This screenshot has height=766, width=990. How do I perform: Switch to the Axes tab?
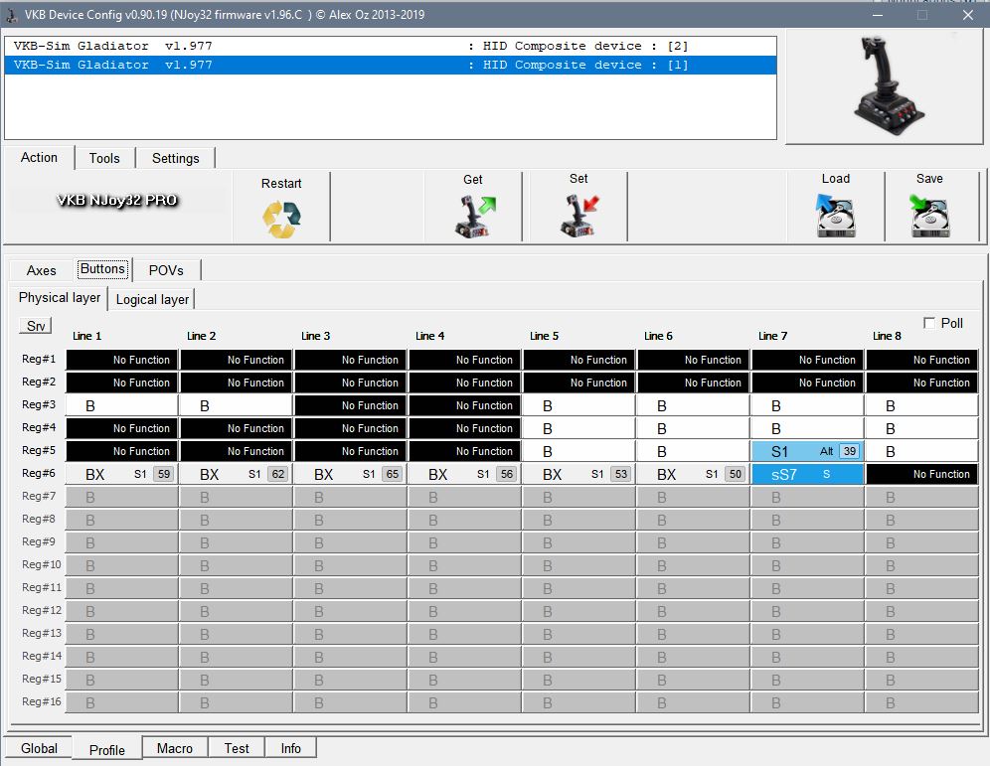click(41, 270)
